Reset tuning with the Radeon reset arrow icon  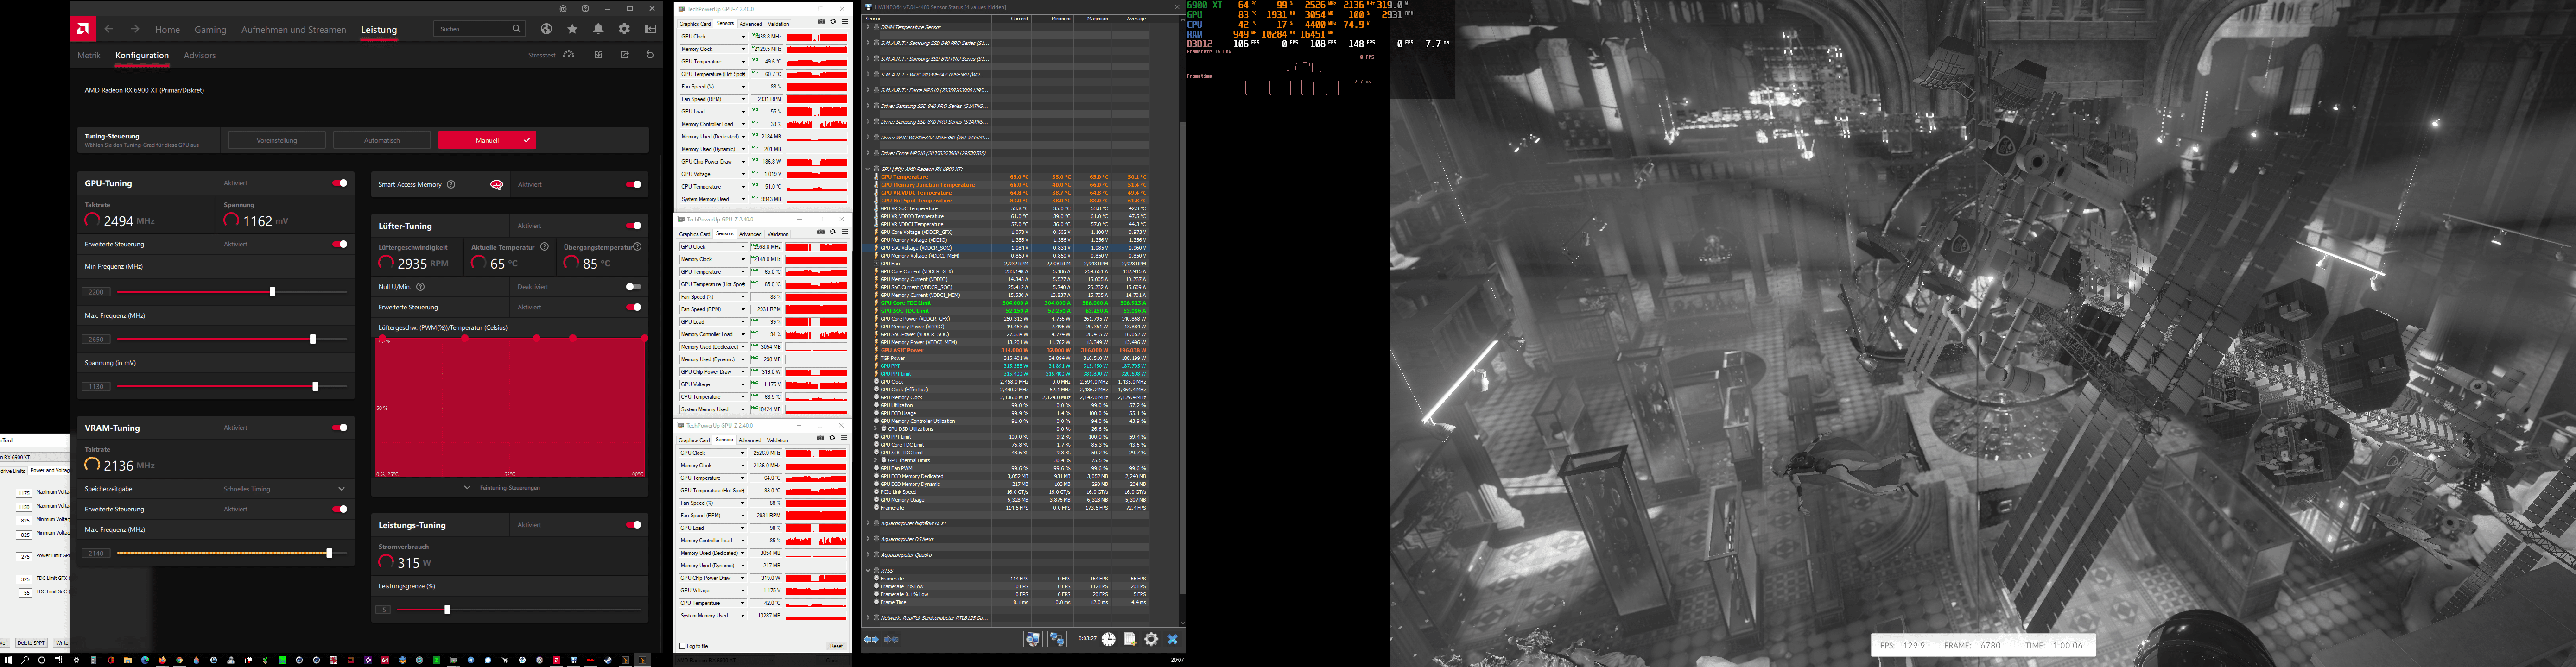[x=650, y=55]
